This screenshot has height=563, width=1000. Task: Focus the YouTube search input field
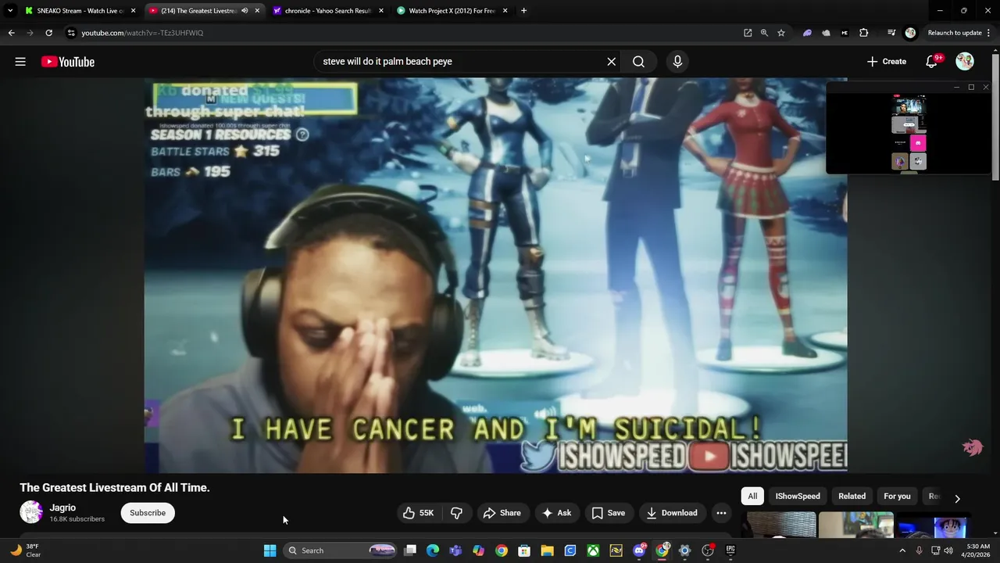461,62
